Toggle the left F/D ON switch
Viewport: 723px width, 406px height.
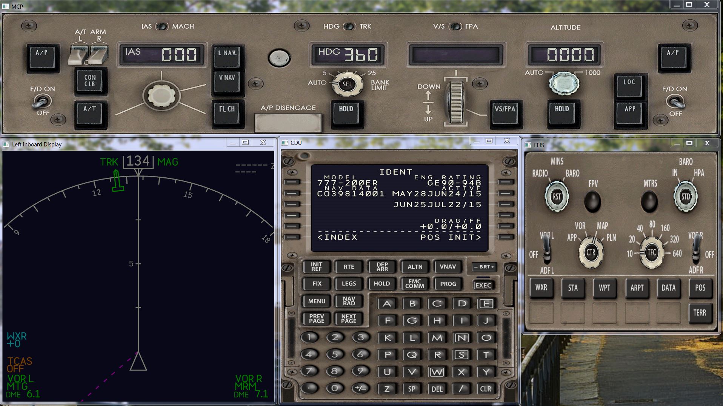point(42,101)
